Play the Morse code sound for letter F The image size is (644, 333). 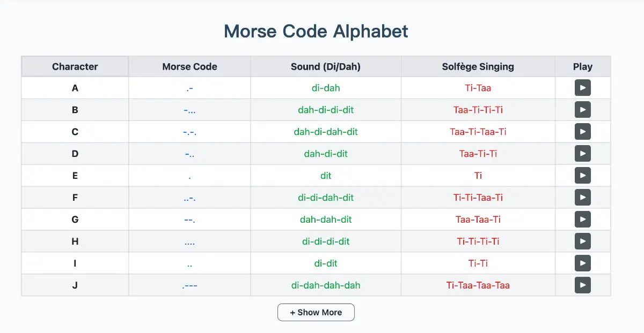582,197
